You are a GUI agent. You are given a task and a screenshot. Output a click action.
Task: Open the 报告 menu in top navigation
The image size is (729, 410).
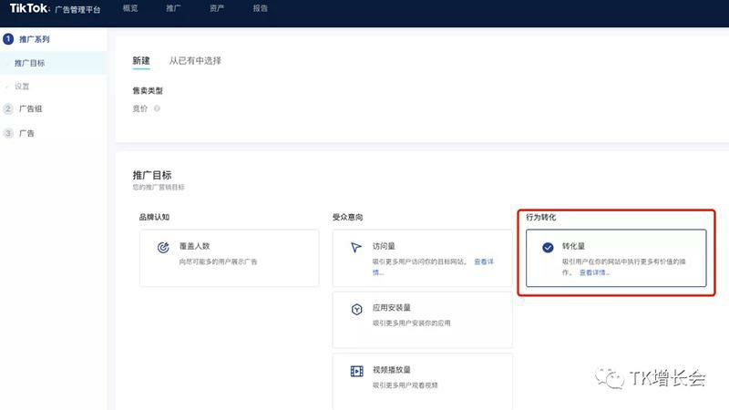(261, 9)
